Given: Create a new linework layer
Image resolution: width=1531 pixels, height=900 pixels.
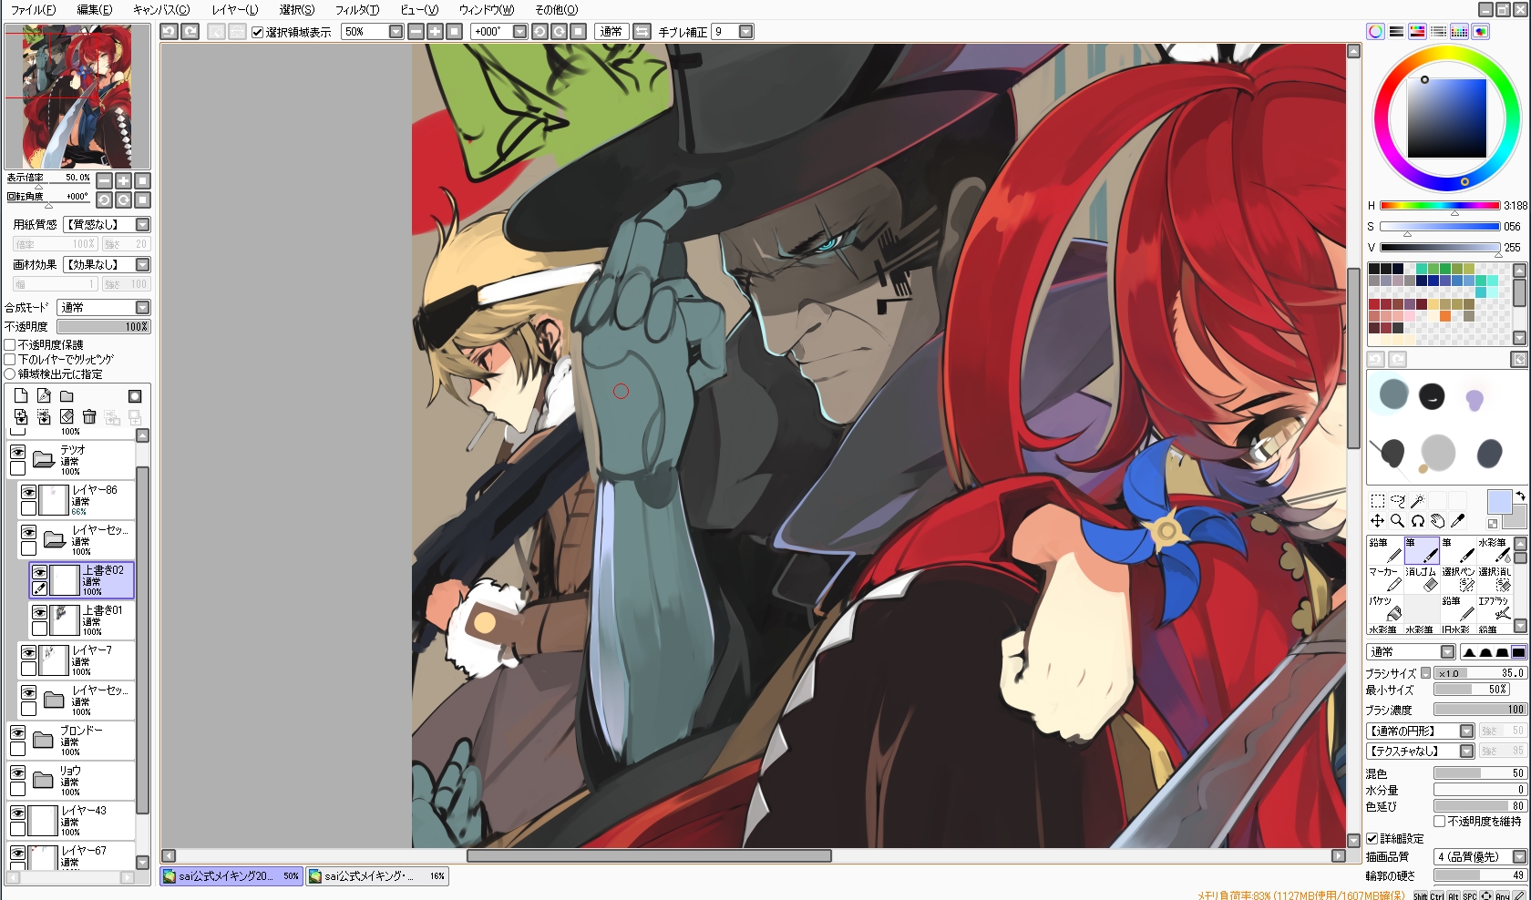Looking at the screenshot, I should click(x=44, y=395).
